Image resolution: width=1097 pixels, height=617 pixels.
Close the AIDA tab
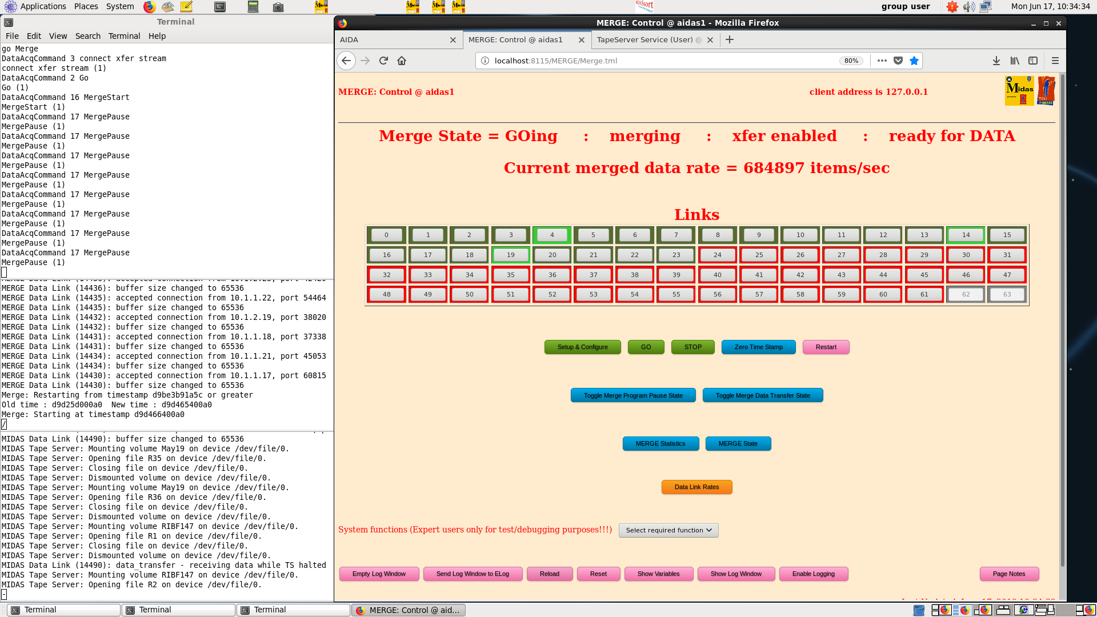453,40
